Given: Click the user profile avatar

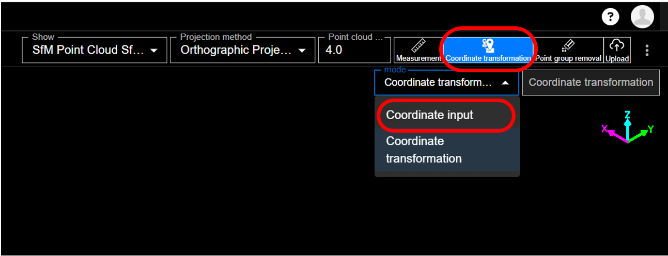Looking at the screenshot, I should (642, 17).
